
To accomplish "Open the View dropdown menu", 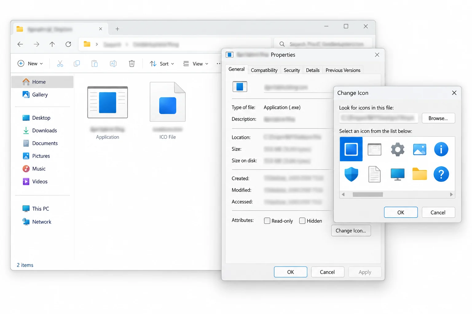I will (x=196, y=63).
